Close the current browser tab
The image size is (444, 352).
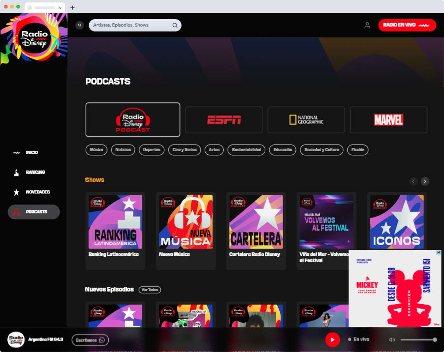tap(60, 8)
